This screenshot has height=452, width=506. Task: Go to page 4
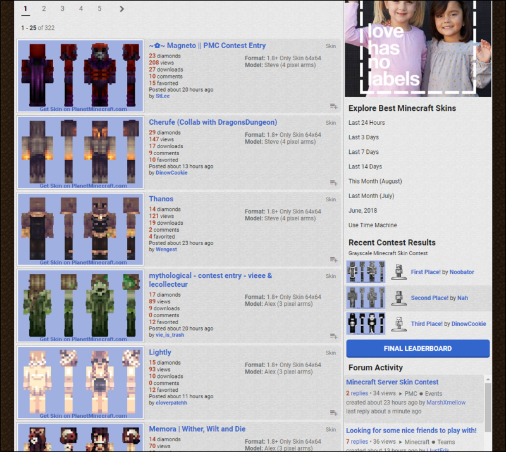coord(81,9)
